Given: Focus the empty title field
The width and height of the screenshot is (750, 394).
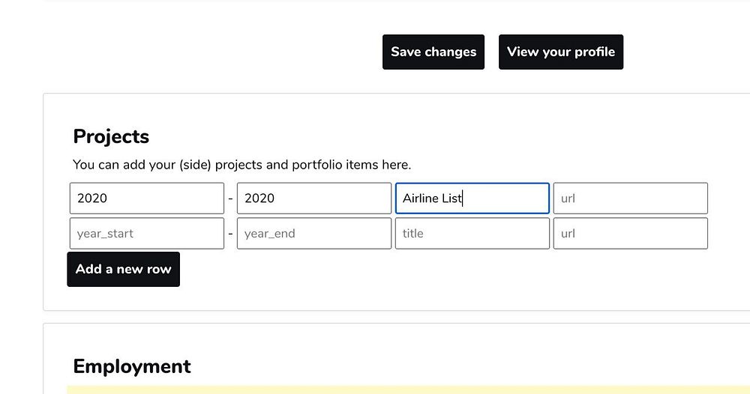Looking at the screenshot, I should pos(472,234).
